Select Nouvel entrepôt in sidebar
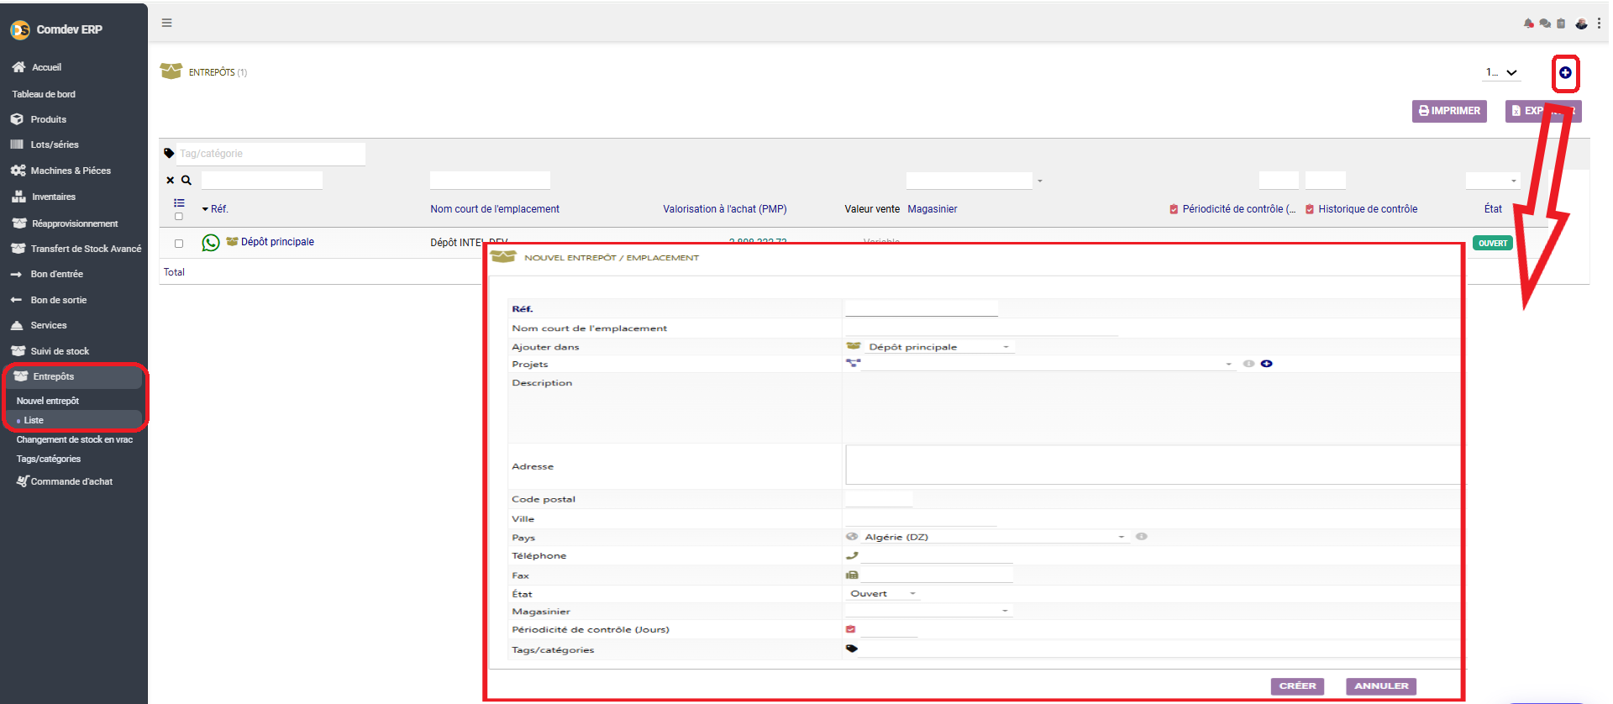Image resolution: width=1613 pixels, height=704 pixels. [48, 401]
